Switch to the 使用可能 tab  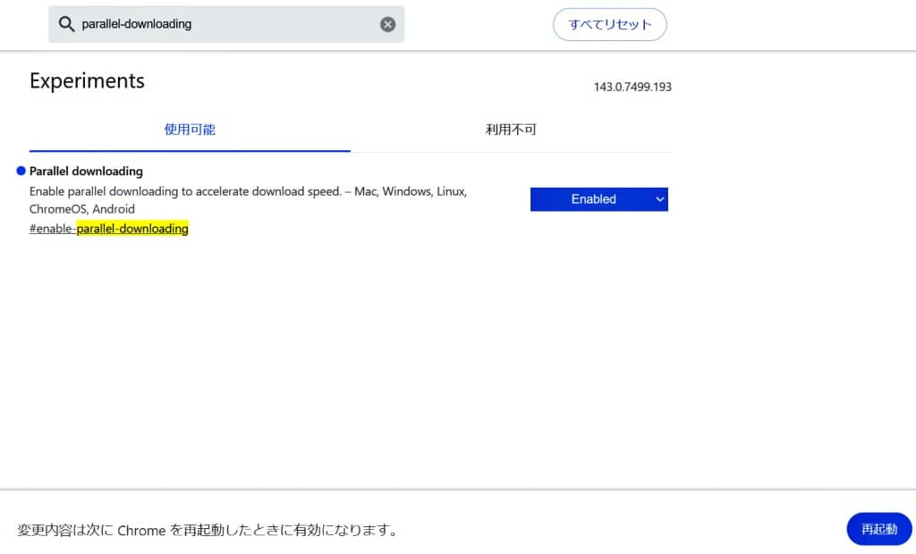click(190, 130)
